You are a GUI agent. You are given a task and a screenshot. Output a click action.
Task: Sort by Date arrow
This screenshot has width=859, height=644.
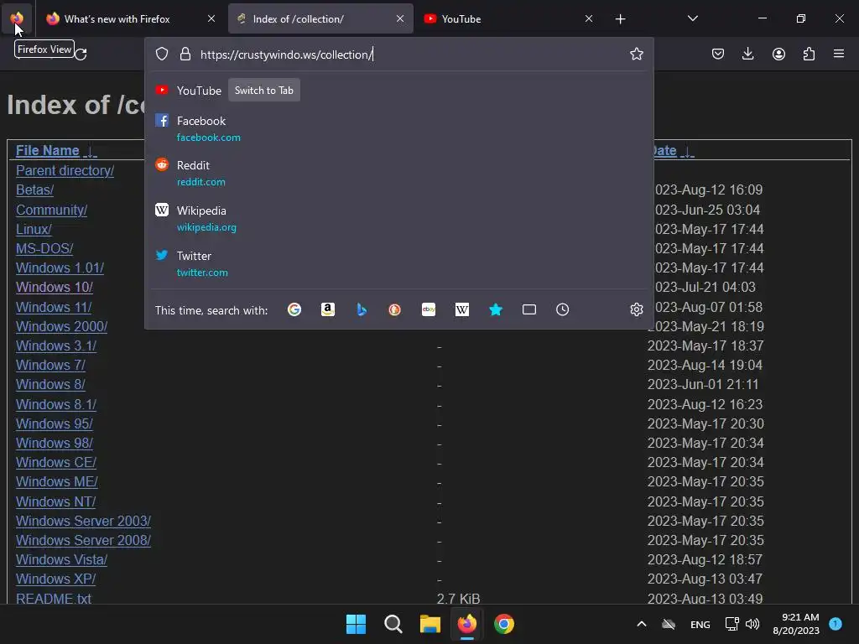point(687,151)
